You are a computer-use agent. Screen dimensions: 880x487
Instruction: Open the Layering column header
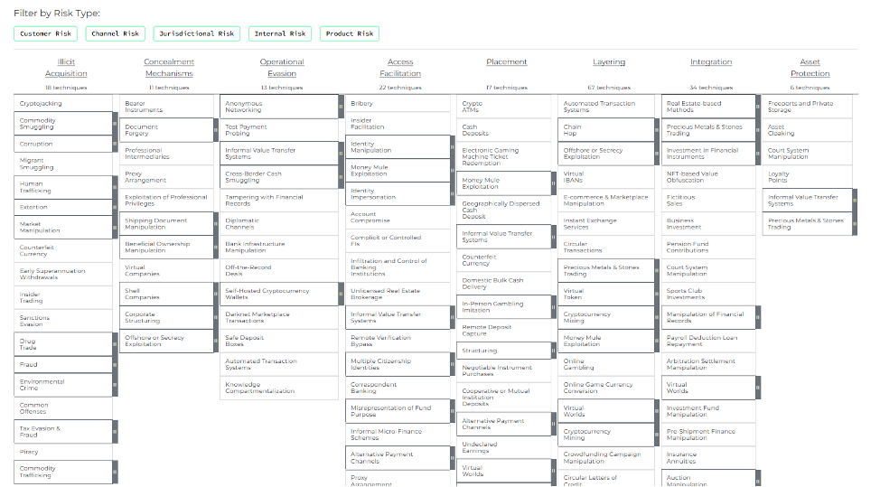click(x=608, y=62)
